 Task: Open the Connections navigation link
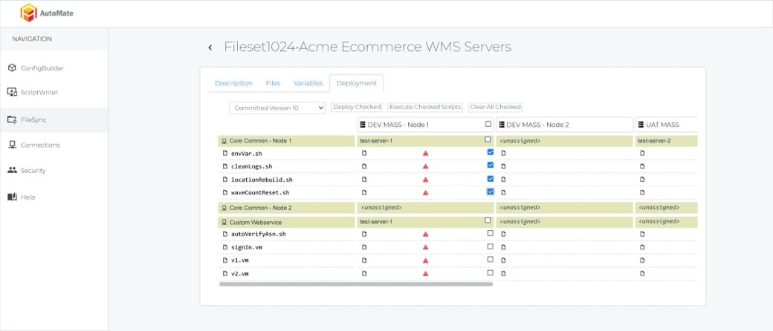click(40, 145)
